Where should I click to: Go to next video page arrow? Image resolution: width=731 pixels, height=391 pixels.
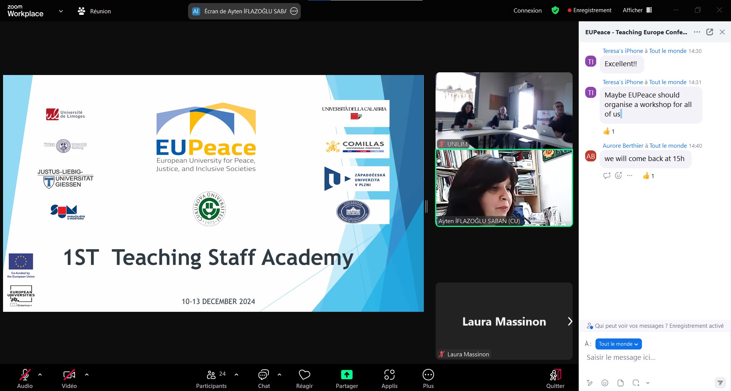[x=570, y=321]
